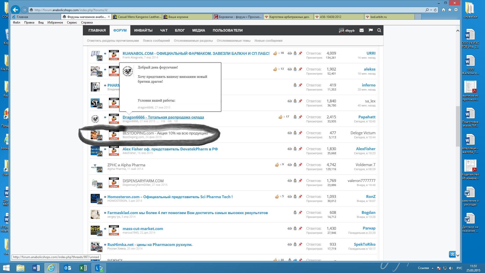Open Favorites star icon

point(450,10)
